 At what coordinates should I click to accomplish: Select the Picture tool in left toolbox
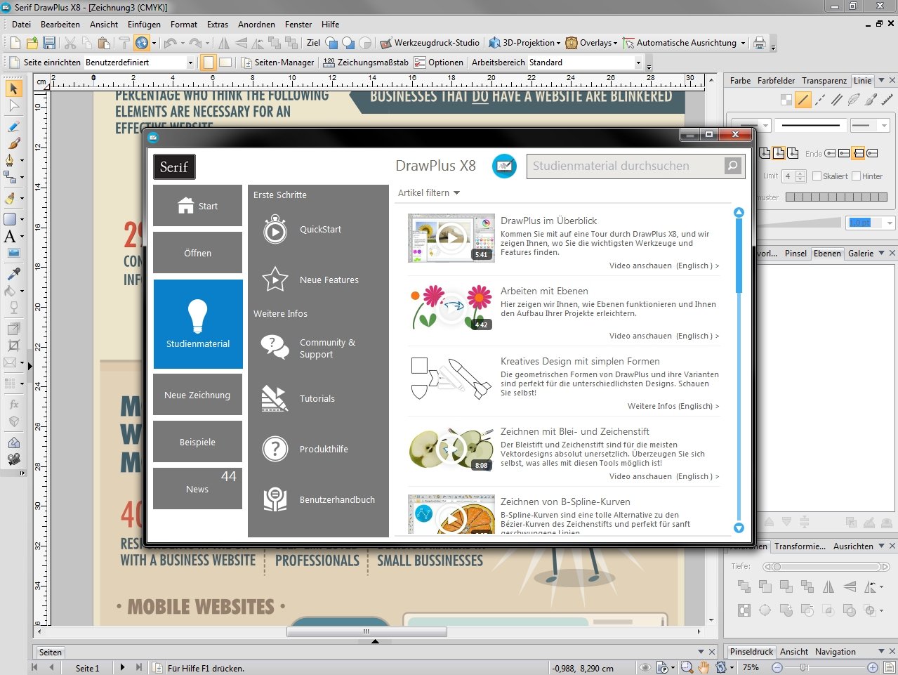(x=13, y=253)
